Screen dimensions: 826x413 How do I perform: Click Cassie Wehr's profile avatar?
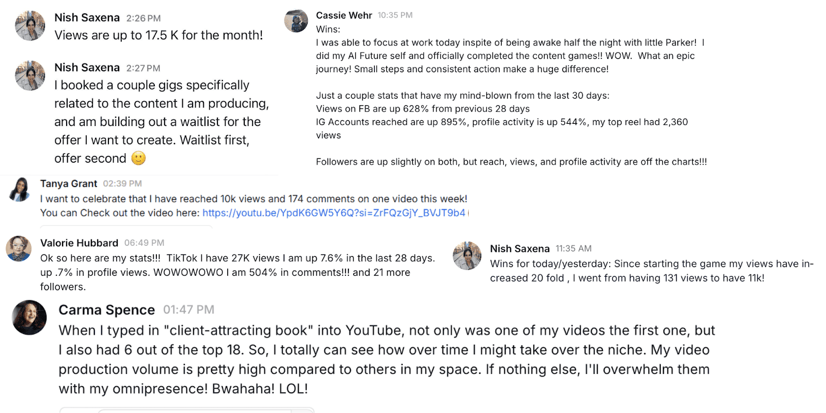click(x=296, y=21)
